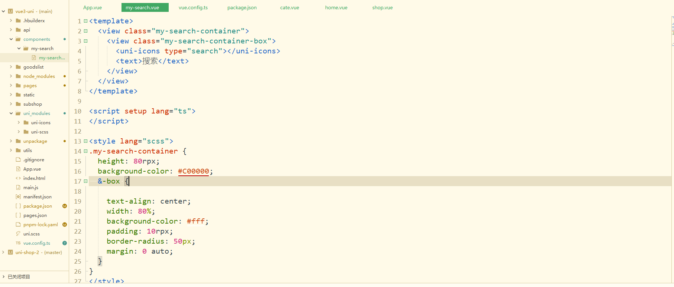This screenshot has width=674, height=287.
Task: Click the main.js file icon
Action: click(18, 188)
